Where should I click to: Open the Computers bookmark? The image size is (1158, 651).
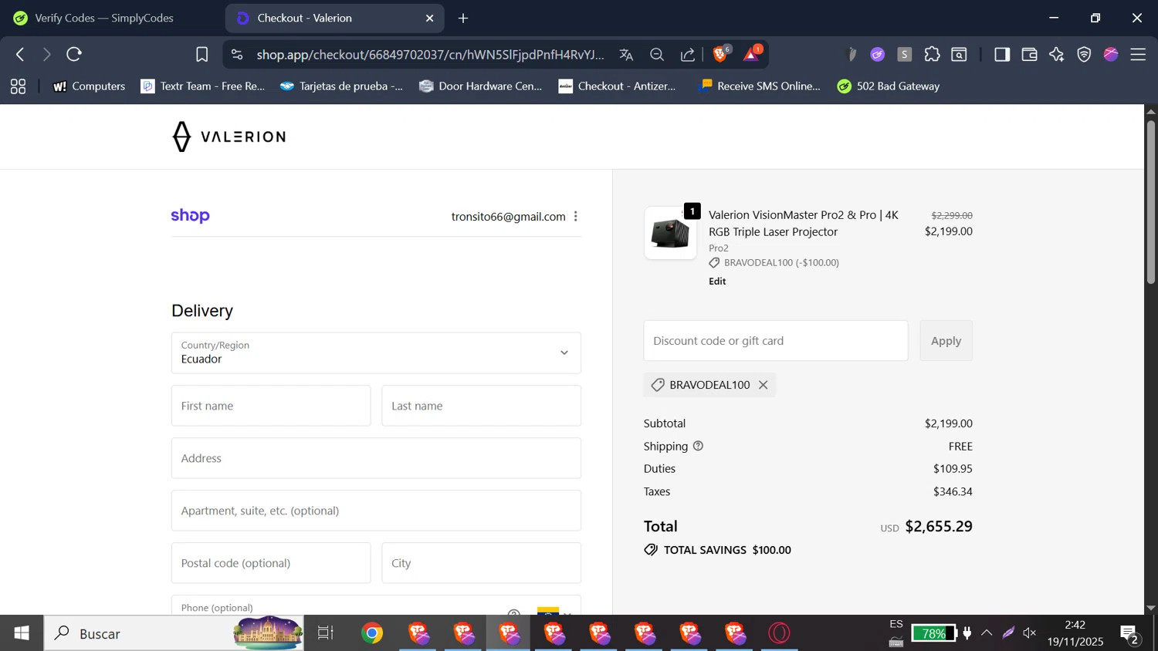(89, 86)
